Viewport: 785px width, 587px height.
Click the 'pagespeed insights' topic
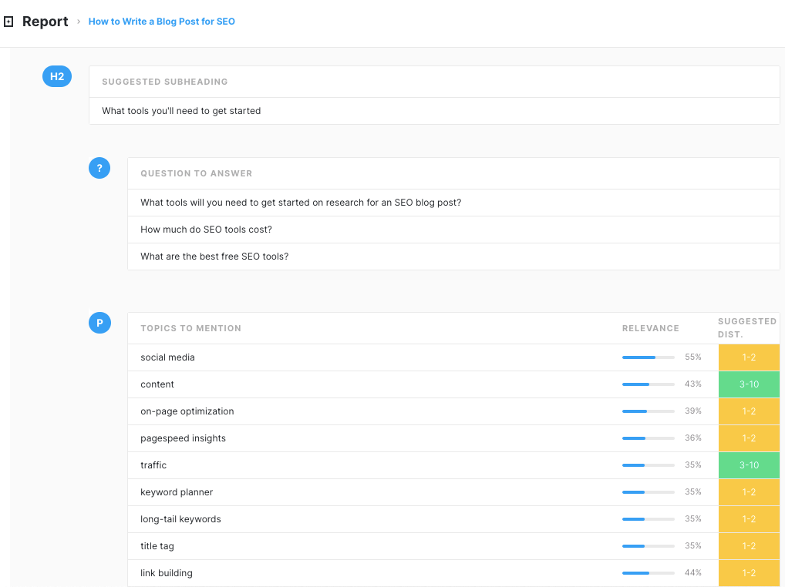(x=183, y=438)
